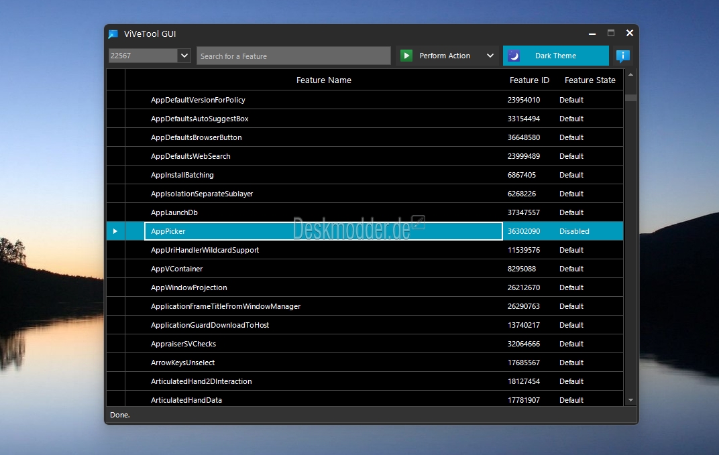
Task: Click the ViVeTool app icon in title bar
Action: pyautogui.click(x=113, y=34)
